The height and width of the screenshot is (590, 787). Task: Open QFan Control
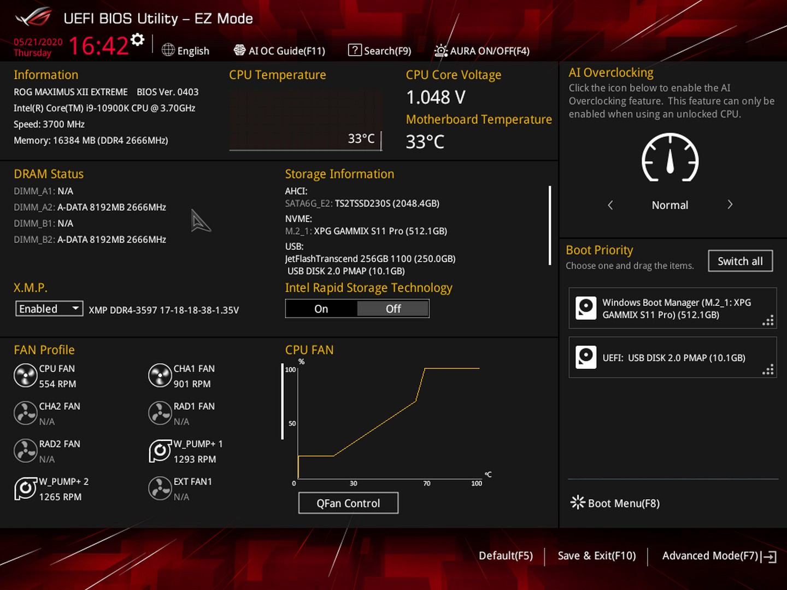pyautogui.click(x=348, y=503)
